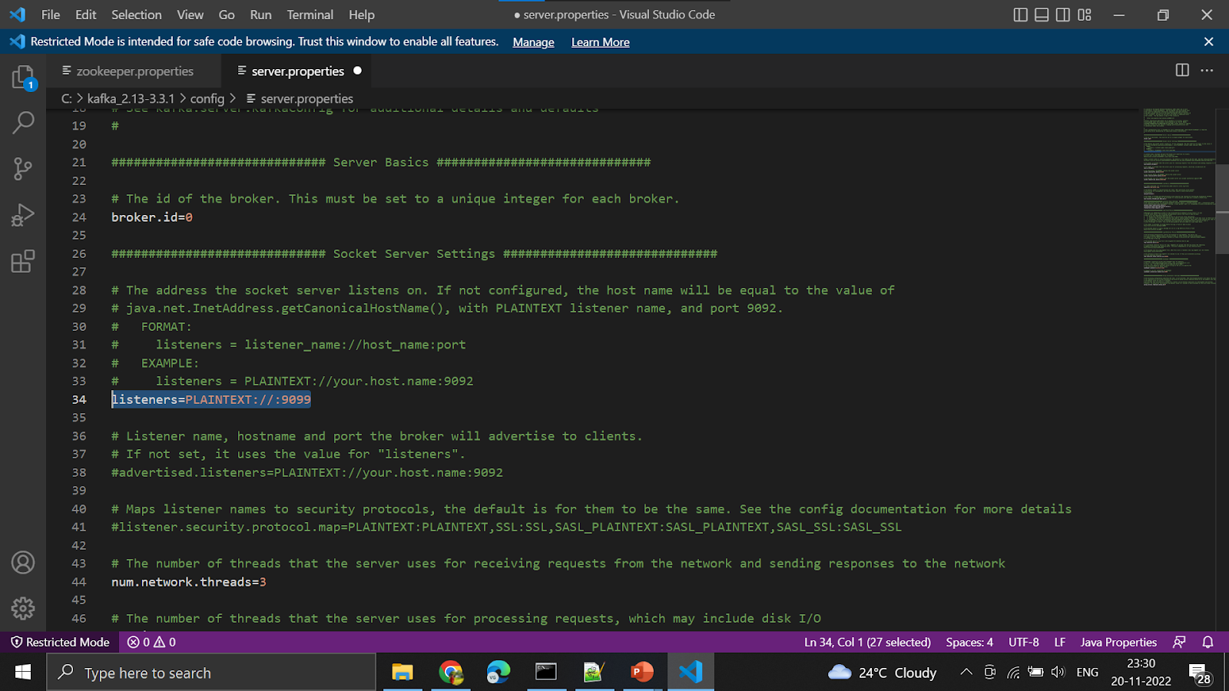Open the Windows Start menu
The image size is (1229, 691).
(23, 673)
